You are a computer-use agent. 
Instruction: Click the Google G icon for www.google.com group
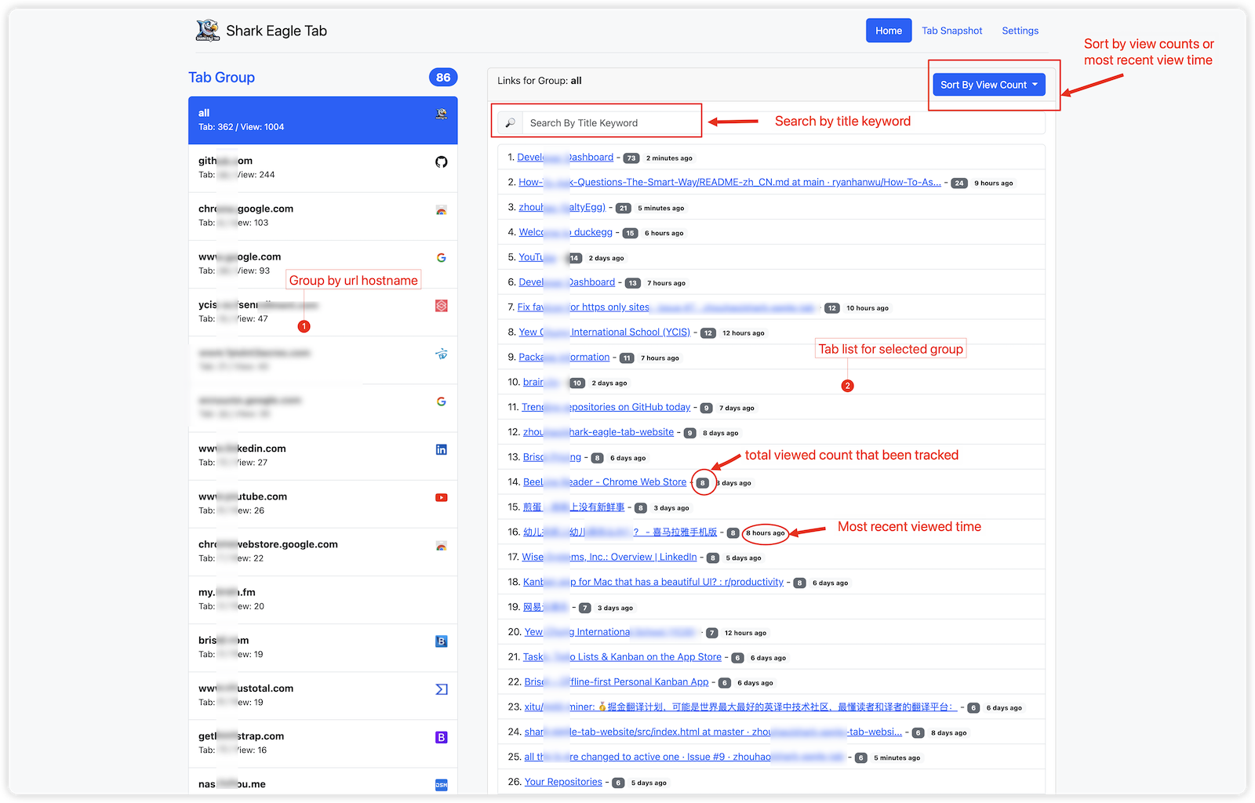[442, 258]
